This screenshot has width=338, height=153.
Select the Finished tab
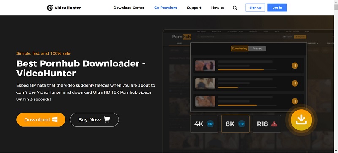click(x=257, y=48)
